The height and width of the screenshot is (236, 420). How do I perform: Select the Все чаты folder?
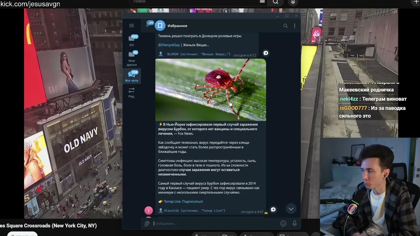point(132,76)
